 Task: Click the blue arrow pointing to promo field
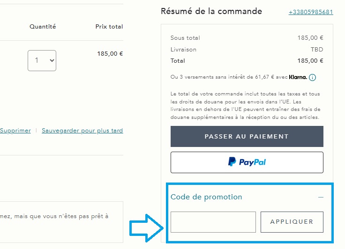tap(146, 228)
